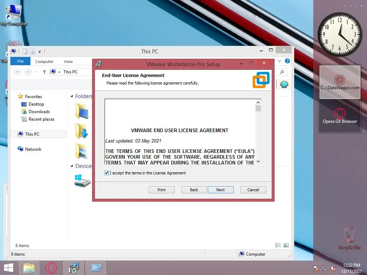Viewport: 367px width, 275px height.
Task: Click the VMware logo in dialog header
Action: (261, 80)
